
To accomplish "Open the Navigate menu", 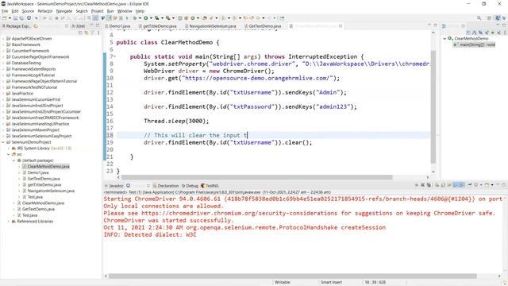I will coord(64,11).
